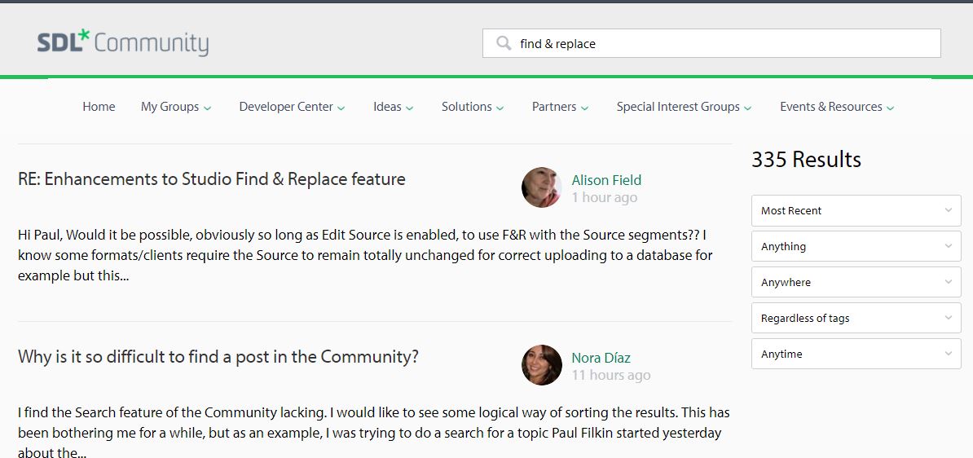This screenshot has width=973, height=458.
Task: Expand the Anytime date filter
Action: point(856,354)
